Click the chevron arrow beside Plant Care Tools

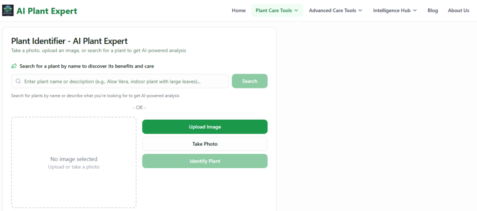pyautogui.click(x=296, y=11)
